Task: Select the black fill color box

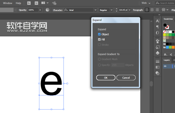Action: click(x=165, y=25)
